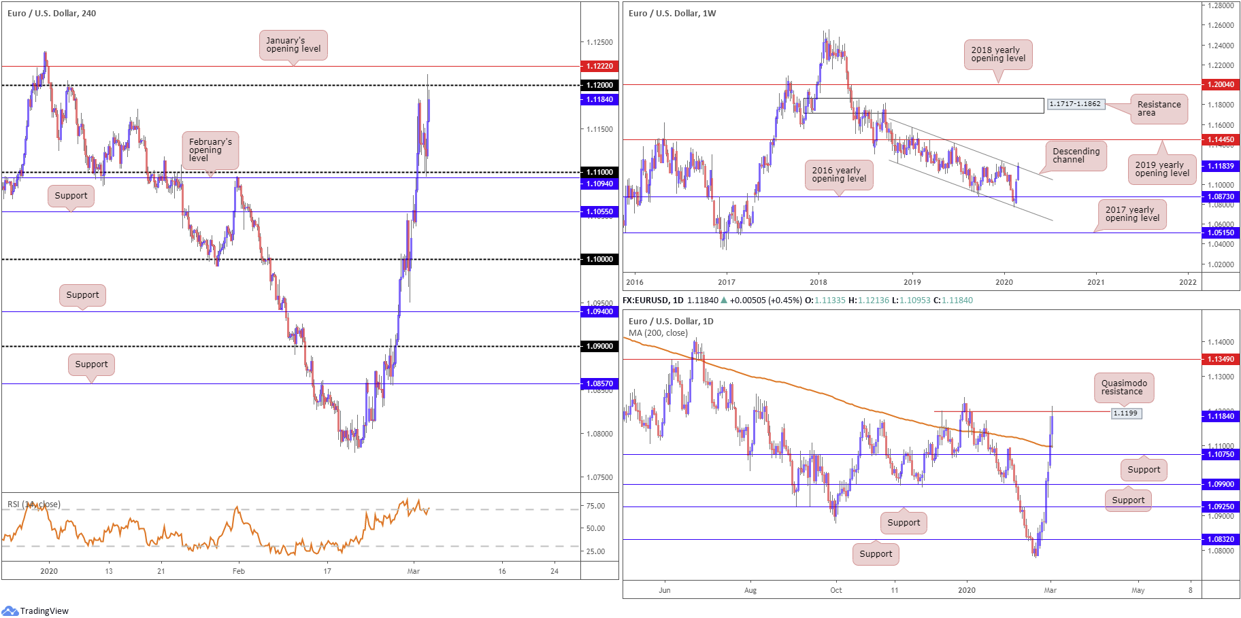The image size is (1241, 618).
Task: Click the red 1.14450 price label
Action: pyautogui.click(x=1221, y=139)
